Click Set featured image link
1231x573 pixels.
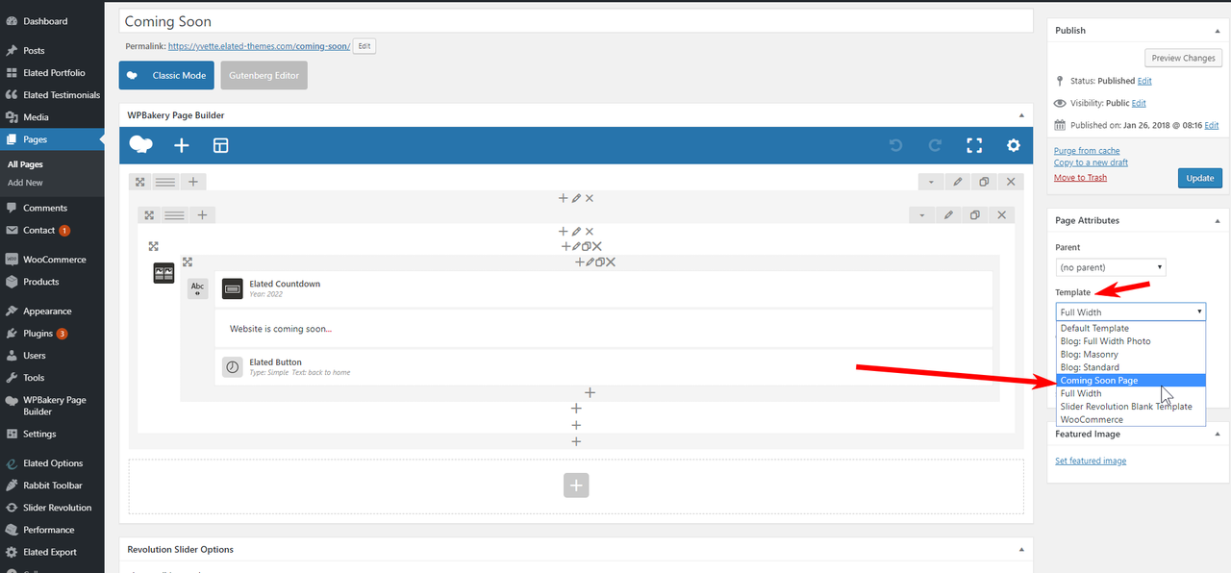1091,461
